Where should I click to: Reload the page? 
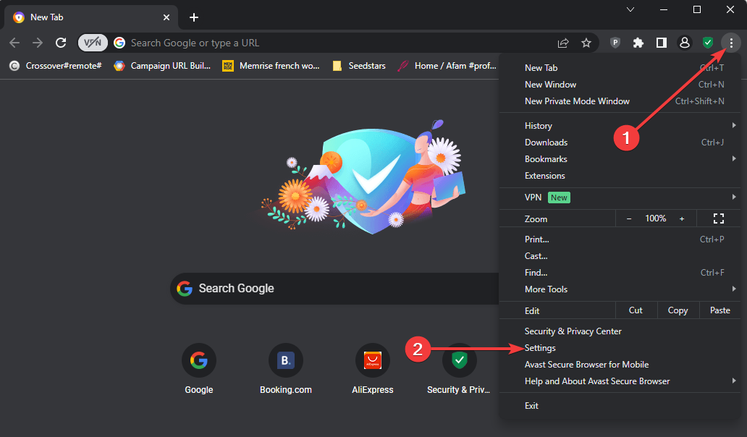click(61, 43)
